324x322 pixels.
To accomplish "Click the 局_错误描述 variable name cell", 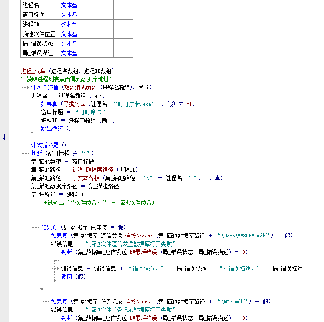I will [x=38, y=53].
